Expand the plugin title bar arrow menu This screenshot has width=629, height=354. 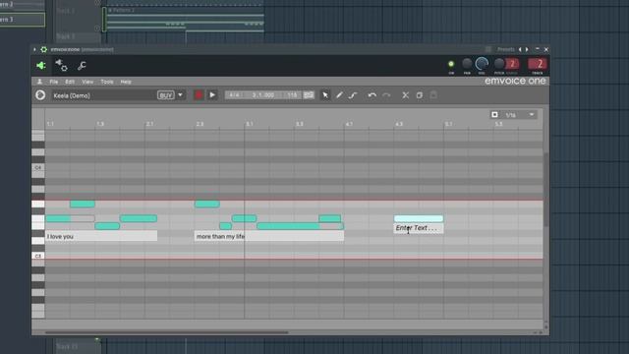click(x=34, y=49)
